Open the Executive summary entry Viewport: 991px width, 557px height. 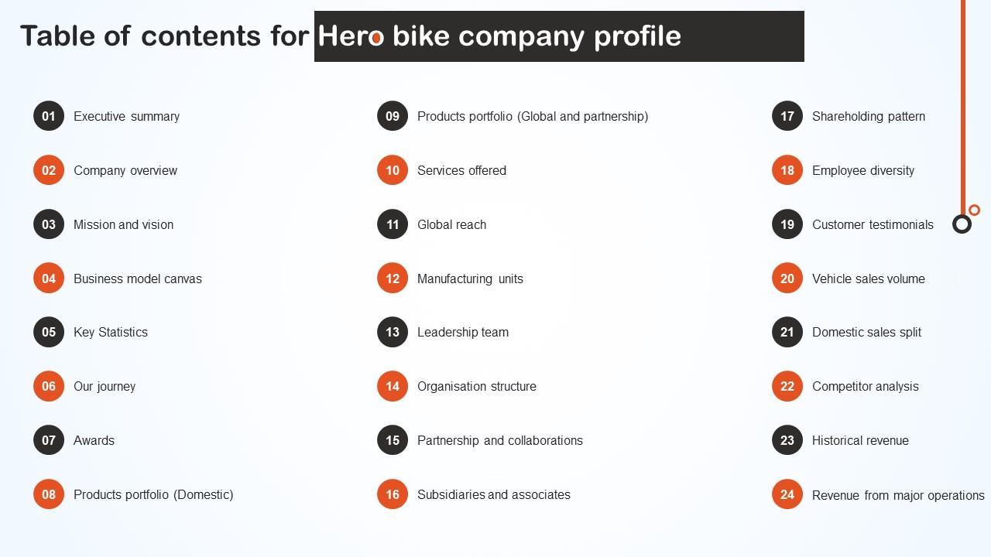126,116
